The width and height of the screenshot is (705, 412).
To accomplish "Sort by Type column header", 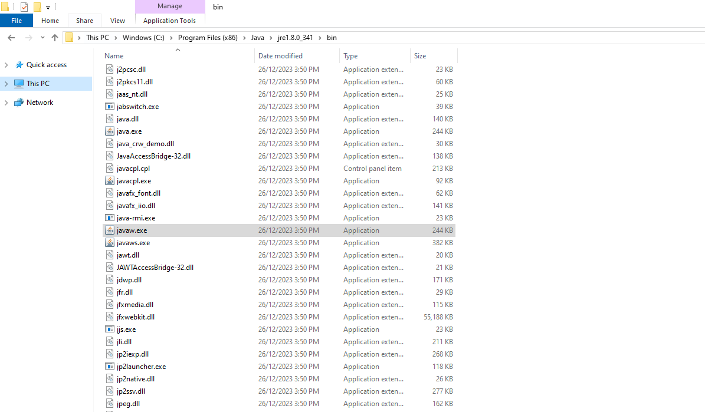I will (x=350, y=56).
